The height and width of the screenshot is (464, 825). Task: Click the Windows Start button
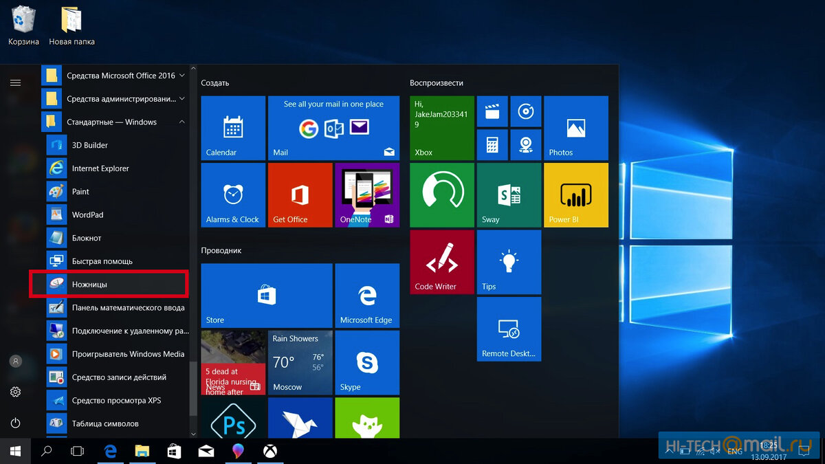(x=15, y=452)
